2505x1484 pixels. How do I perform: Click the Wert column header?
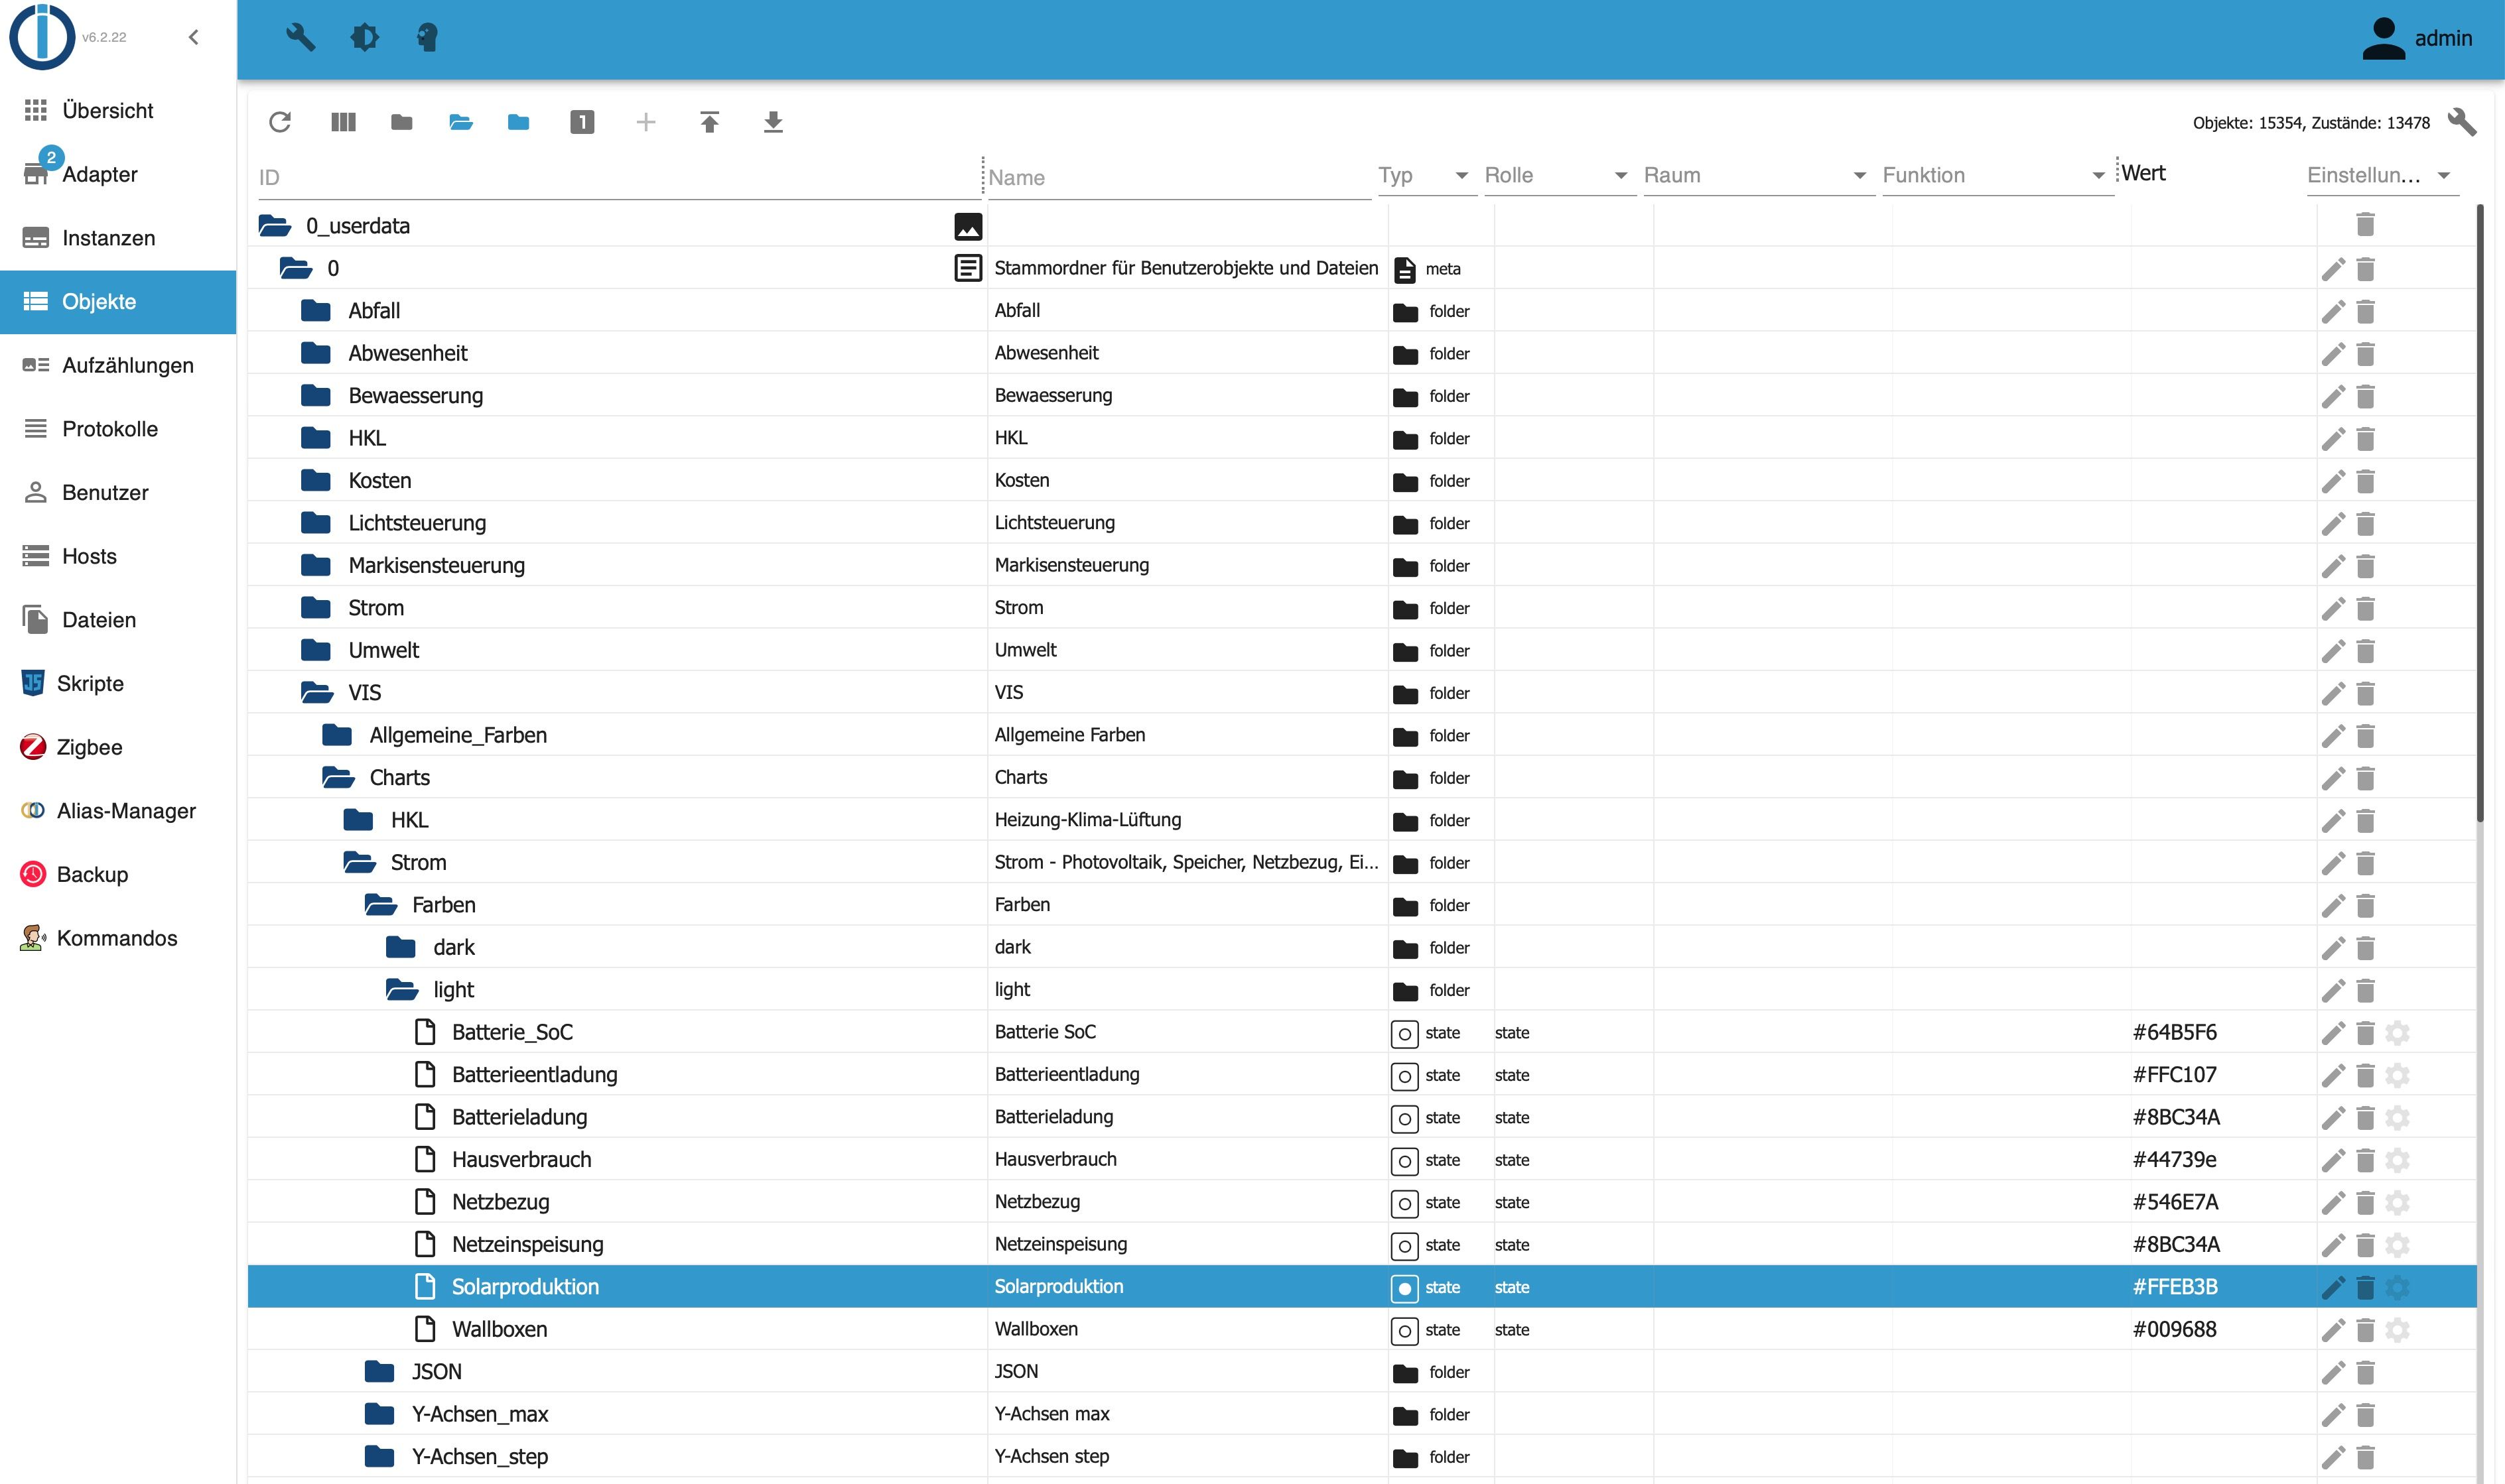(2143, 173)
